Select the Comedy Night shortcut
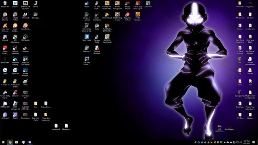258x145 pixels. 97,39
